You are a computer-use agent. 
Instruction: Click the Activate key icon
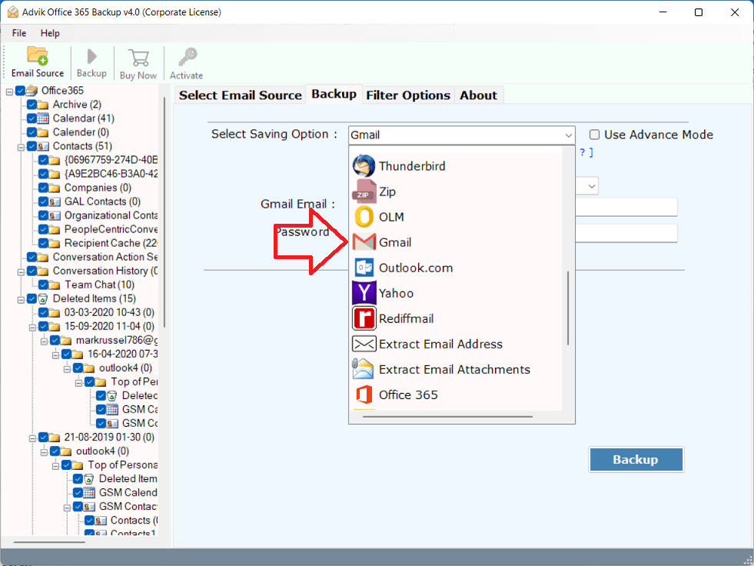187,57
